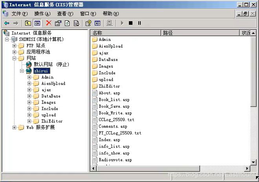Click the IIS Manager title bar icon

6,4
